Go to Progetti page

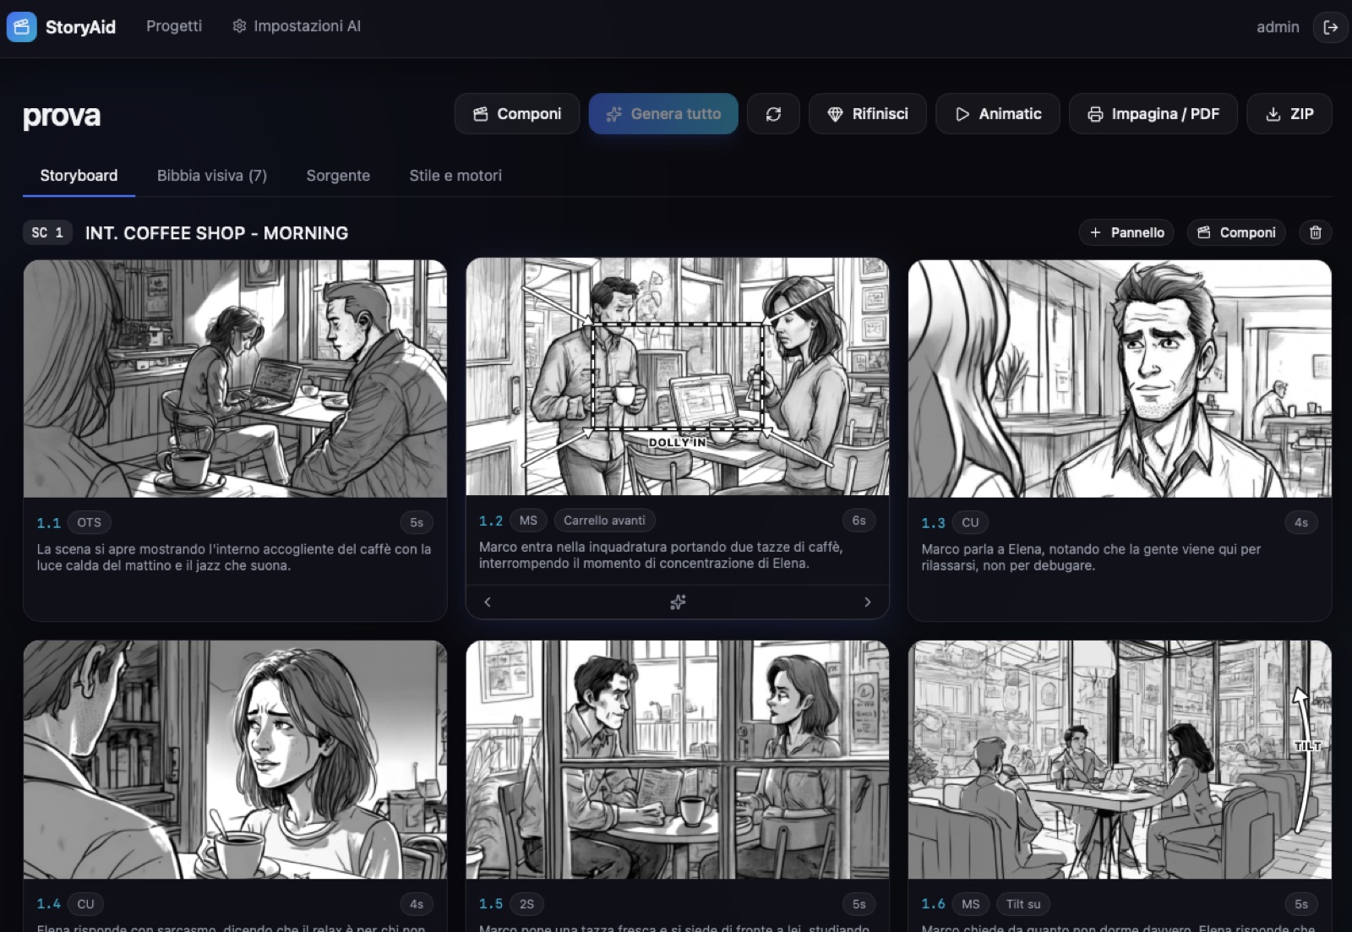coord(174,26)
